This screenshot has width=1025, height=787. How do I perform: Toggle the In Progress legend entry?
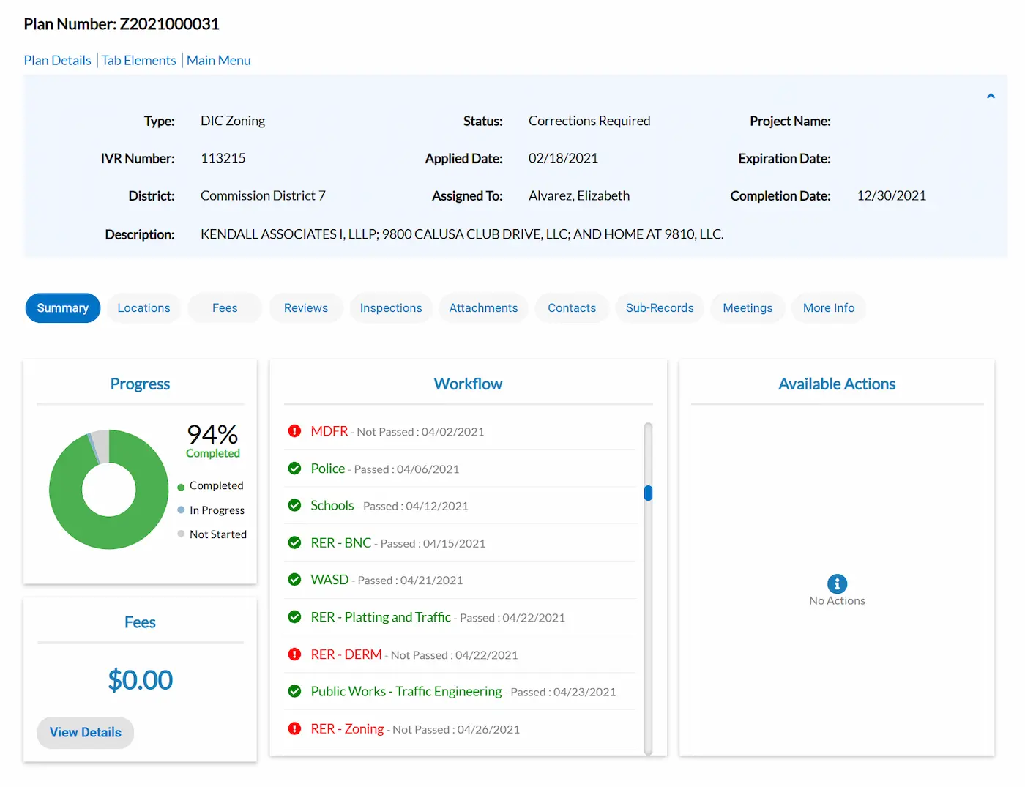coord(211,510)
